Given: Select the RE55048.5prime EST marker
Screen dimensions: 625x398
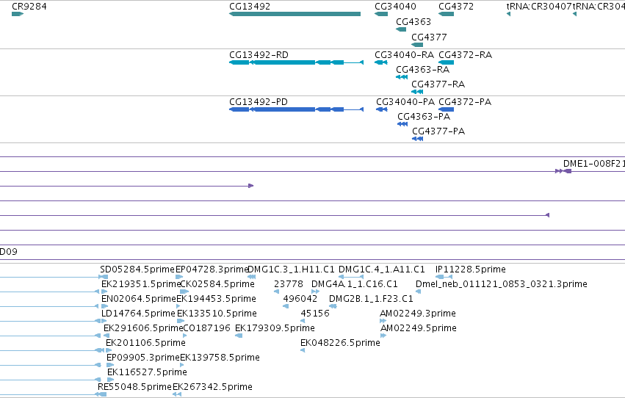Looking at the screenshot, I should click(x=101, y=394).
